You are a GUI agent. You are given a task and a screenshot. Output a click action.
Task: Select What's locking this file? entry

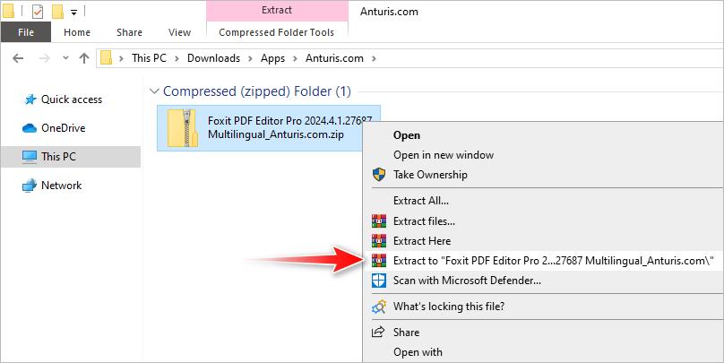point(448,307)
